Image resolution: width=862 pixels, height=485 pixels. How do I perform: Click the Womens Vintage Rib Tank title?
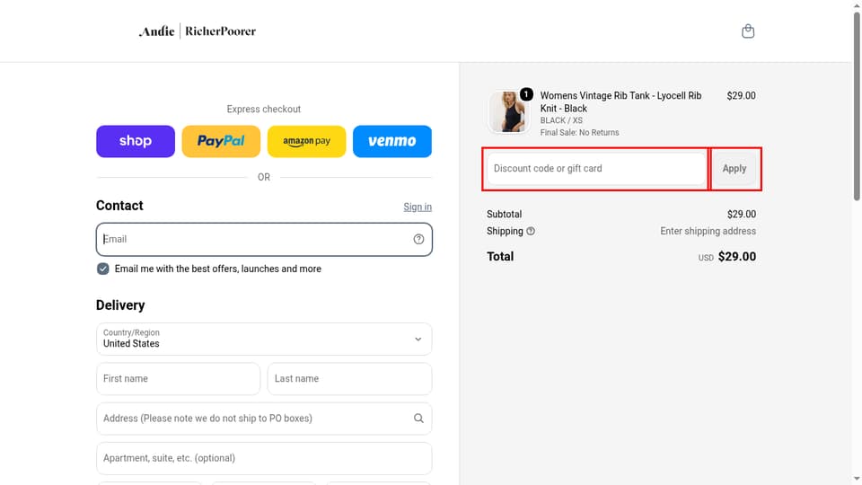coord(620,101)
